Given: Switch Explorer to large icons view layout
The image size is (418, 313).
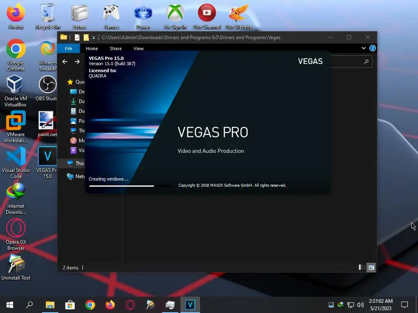Looking at the screenshot, I should pos(371,267).
